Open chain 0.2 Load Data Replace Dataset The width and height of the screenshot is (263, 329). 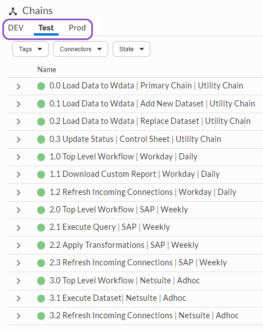150,121
